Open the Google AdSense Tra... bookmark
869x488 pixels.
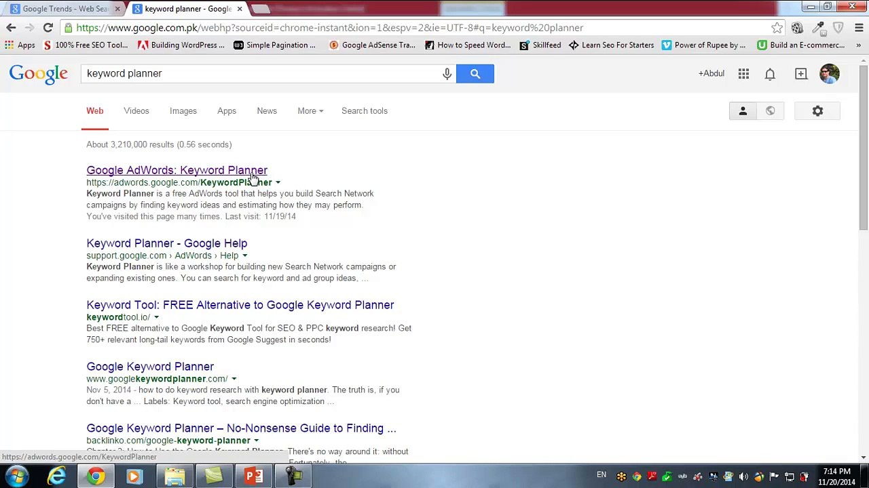pos(372,45)
